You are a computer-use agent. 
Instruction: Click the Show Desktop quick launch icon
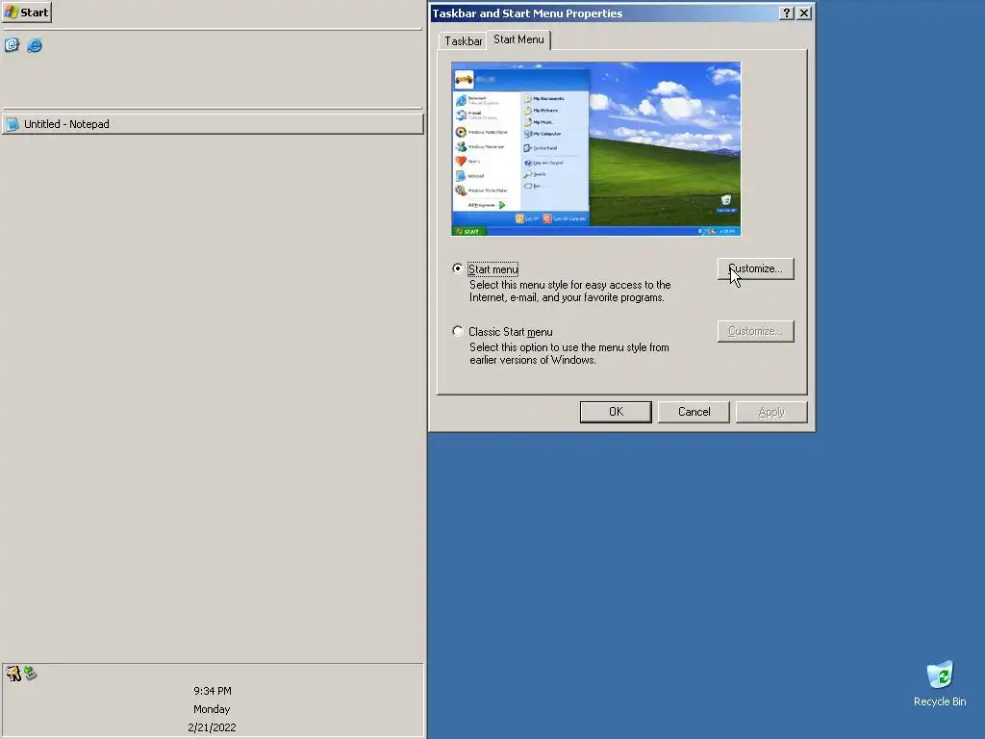[x=12, y=44]
